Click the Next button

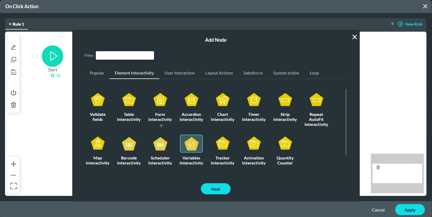(216, 189)
